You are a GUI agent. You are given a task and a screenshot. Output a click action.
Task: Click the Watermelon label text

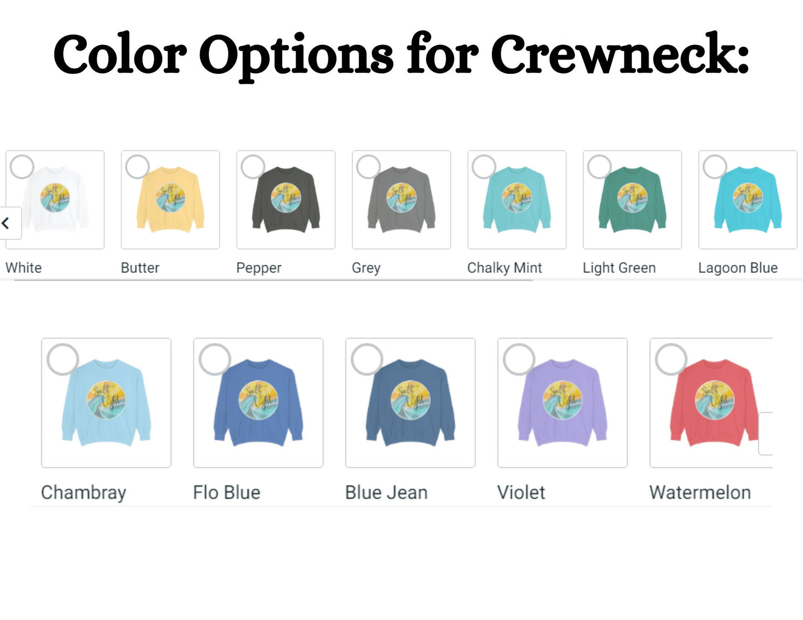[700, 492]
